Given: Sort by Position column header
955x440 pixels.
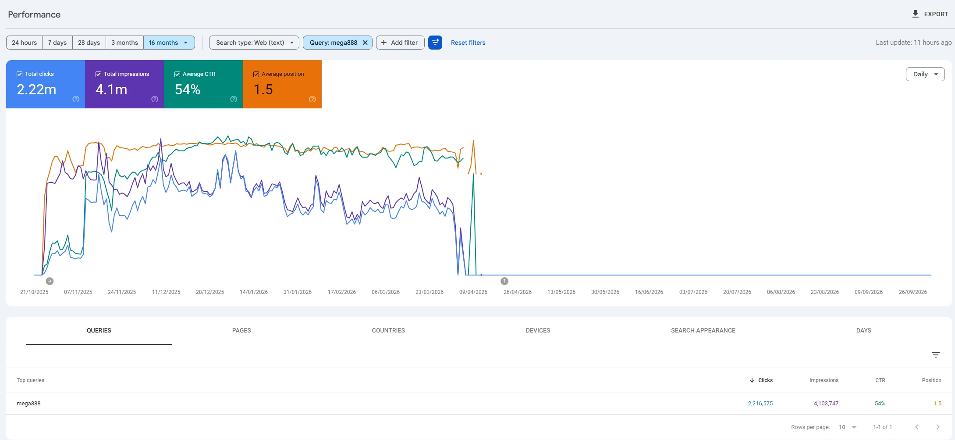Looking at the screenshot, I should [x=931, y=380].
